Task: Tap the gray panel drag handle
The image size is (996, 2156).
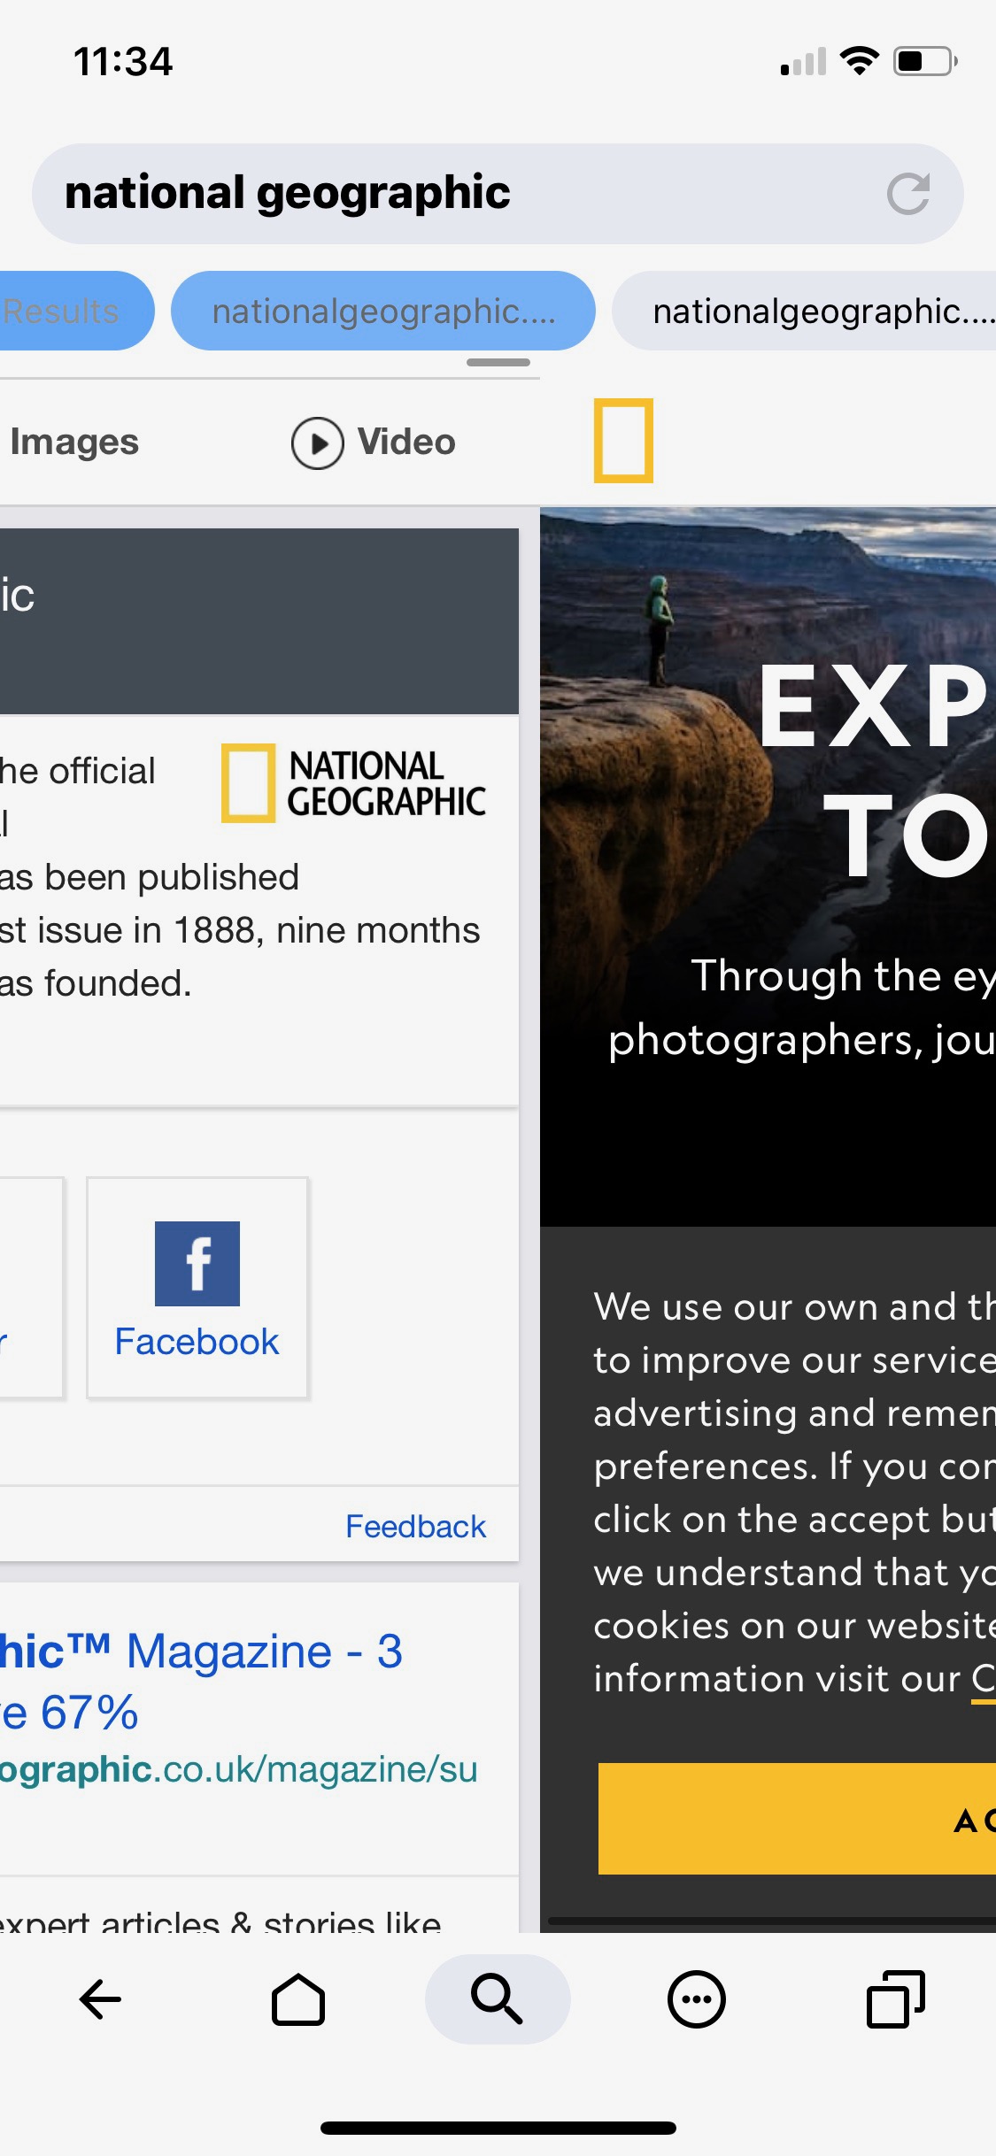Action: [x=498, y=362]
